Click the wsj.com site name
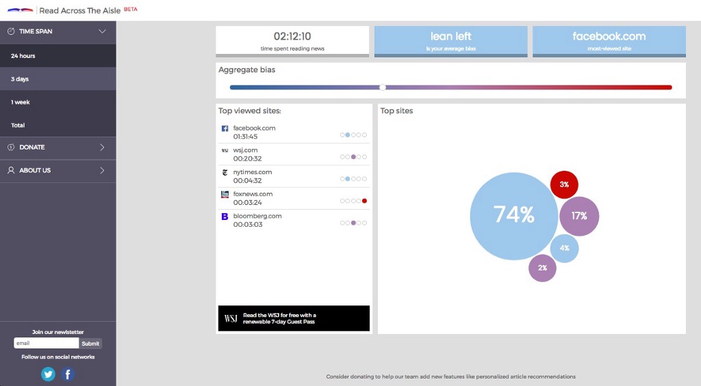This screenshot has width=701, height=386. coord(246,150)
